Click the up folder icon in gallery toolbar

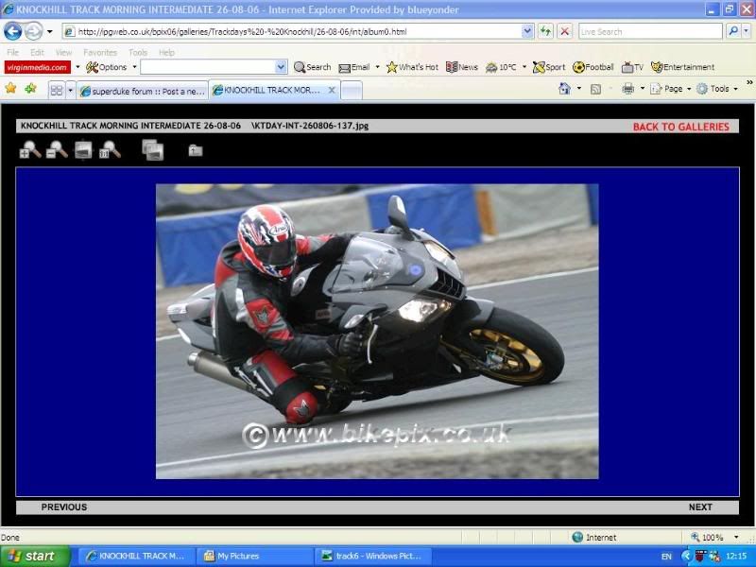coord(195,150)
